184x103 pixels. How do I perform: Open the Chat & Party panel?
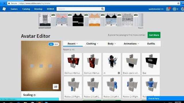[165, 98]
